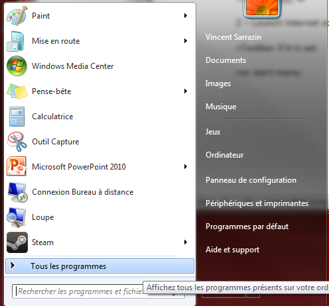
Task: Select Microsoft PowerPoint 2010 label
Action: point(79,167)
